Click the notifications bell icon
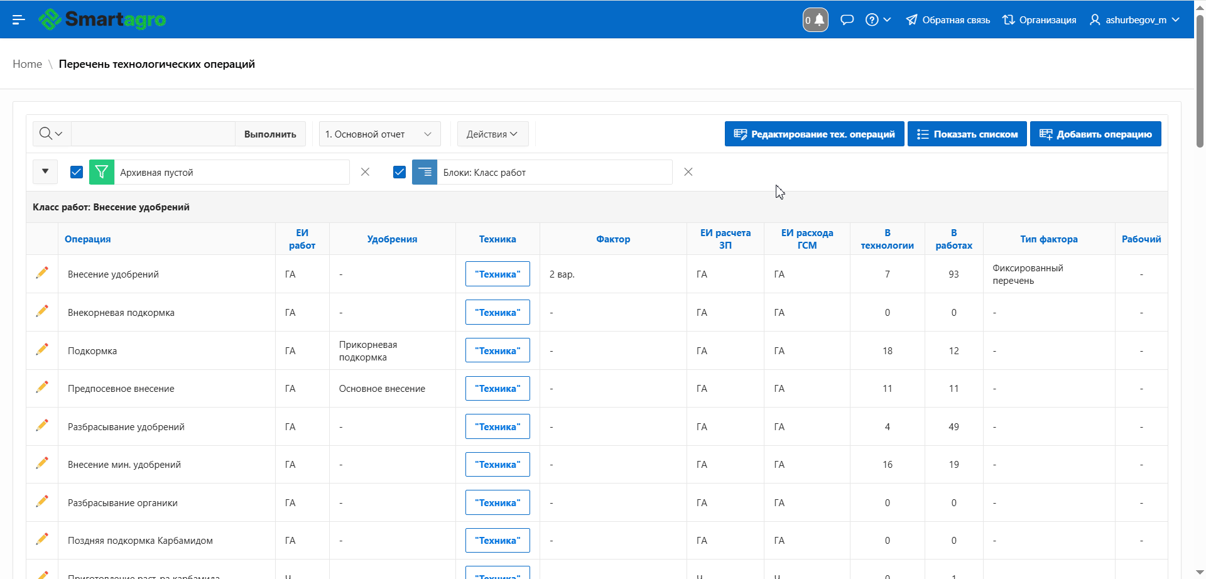The height and width of the screenshot is (579, 1206). pyautogui.click(x=815, y=19)
